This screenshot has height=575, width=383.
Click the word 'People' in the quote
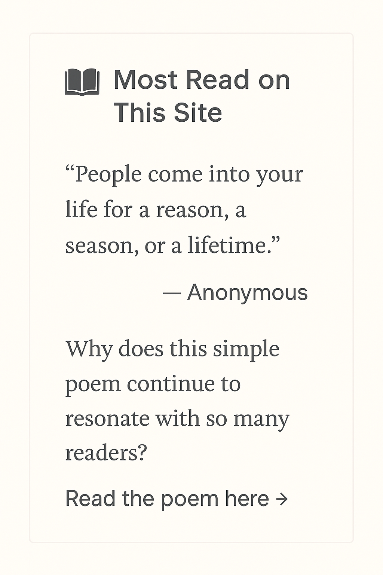tap(108, 174)
